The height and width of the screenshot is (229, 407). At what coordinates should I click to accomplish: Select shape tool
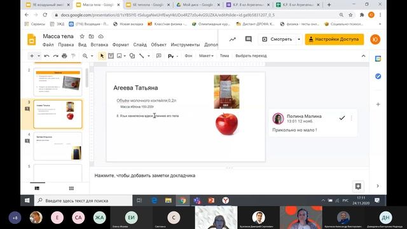(132, 56)
